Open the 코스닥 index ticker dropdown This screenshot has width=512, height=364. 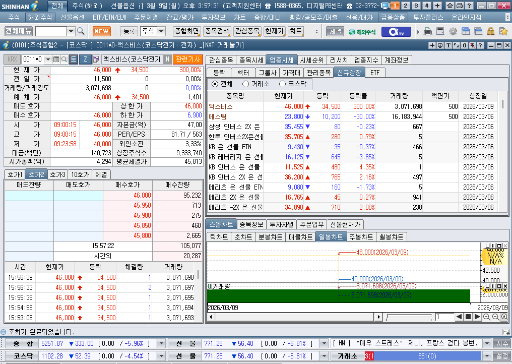click(161, 356)
